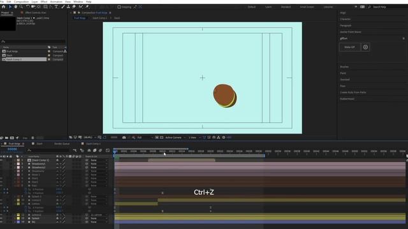408x229 pixels.
Task: Open the Layer menu
Action: point(34,2)
